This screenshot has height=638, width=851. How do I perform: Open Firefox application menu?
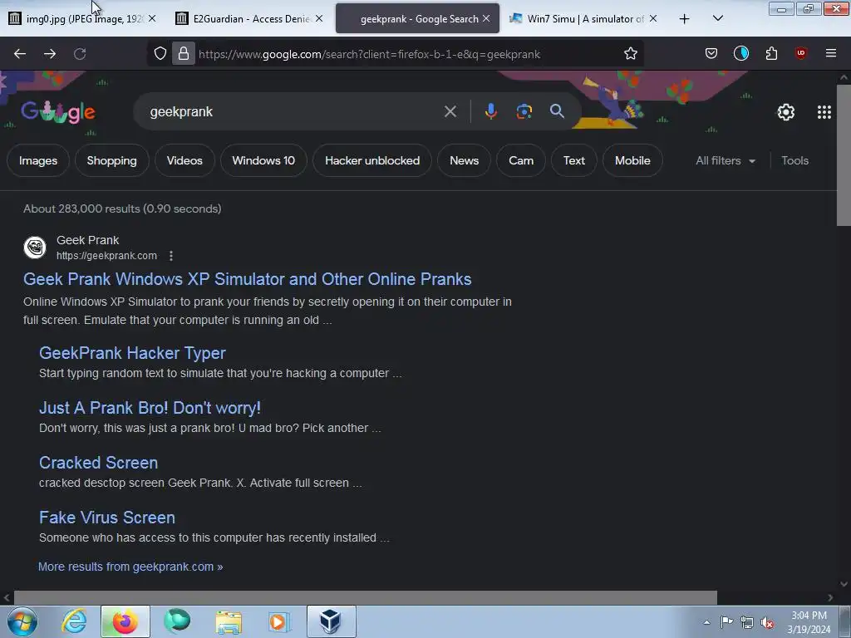pos(830,53)
